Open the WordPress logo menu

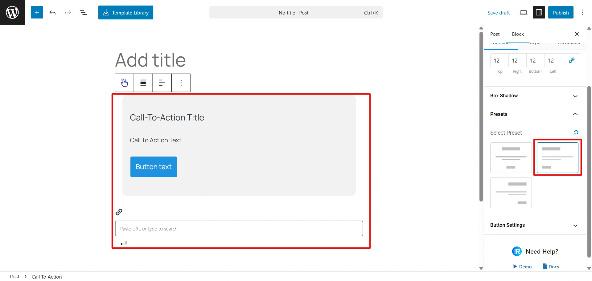(x=12, y=12)
